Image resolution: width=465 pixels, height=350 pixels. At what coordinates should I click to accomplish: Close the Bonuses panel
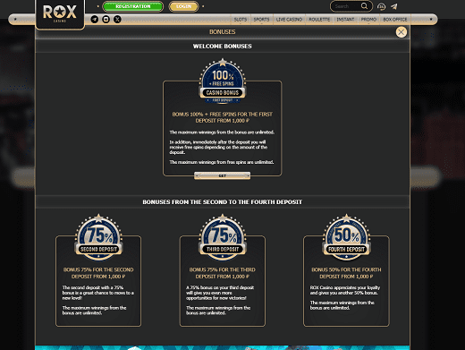[x=402, y=32]
